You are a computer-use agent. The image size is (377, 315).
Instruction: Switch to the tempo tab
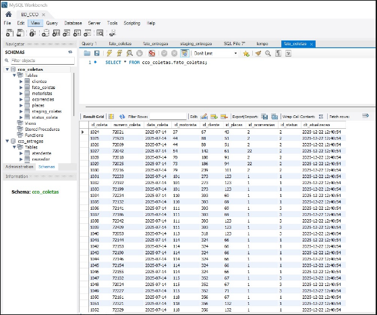262,44
